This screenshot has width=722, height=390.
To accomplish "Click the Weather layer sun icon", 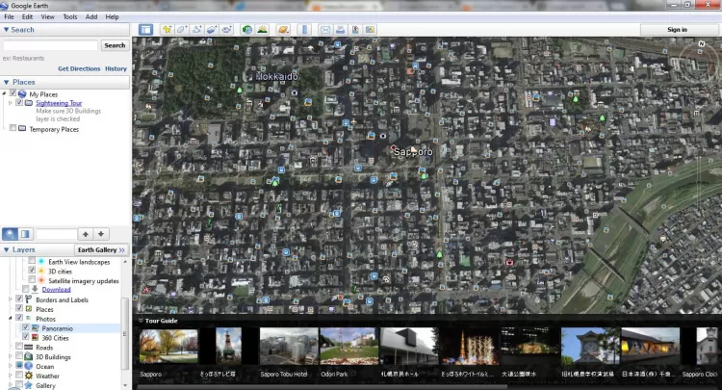I will pos(29,376).
